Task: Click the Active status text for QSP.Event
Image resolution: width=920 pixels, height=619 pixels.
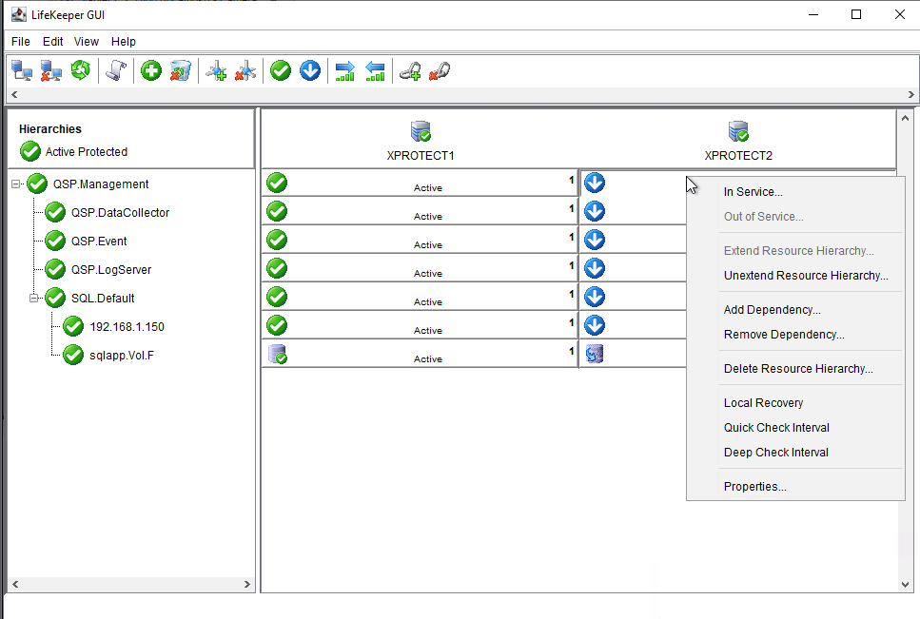Action: coord(428,245)
